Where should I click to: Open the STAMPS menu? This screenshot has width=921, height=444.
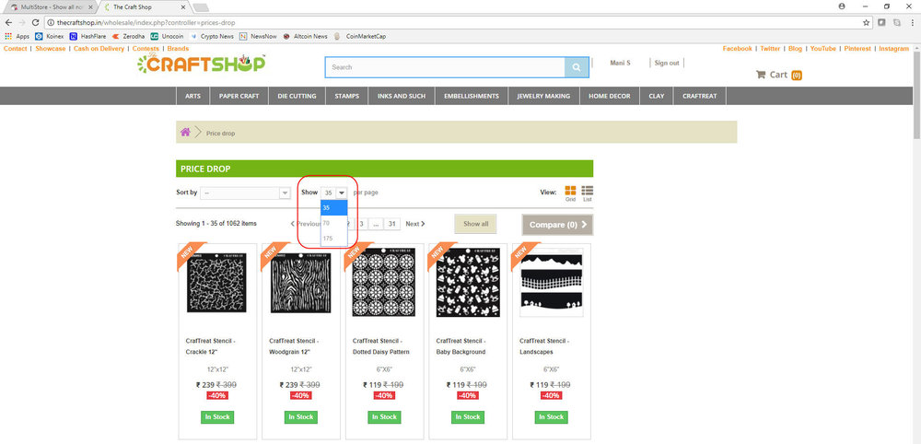click(x=346, y=96)
